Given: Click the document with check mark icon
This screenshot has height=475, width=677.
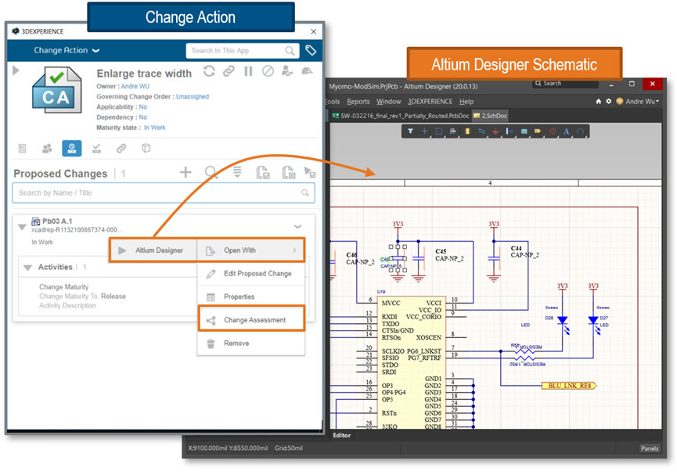Looking at the screenshot, I should (263, 172).
